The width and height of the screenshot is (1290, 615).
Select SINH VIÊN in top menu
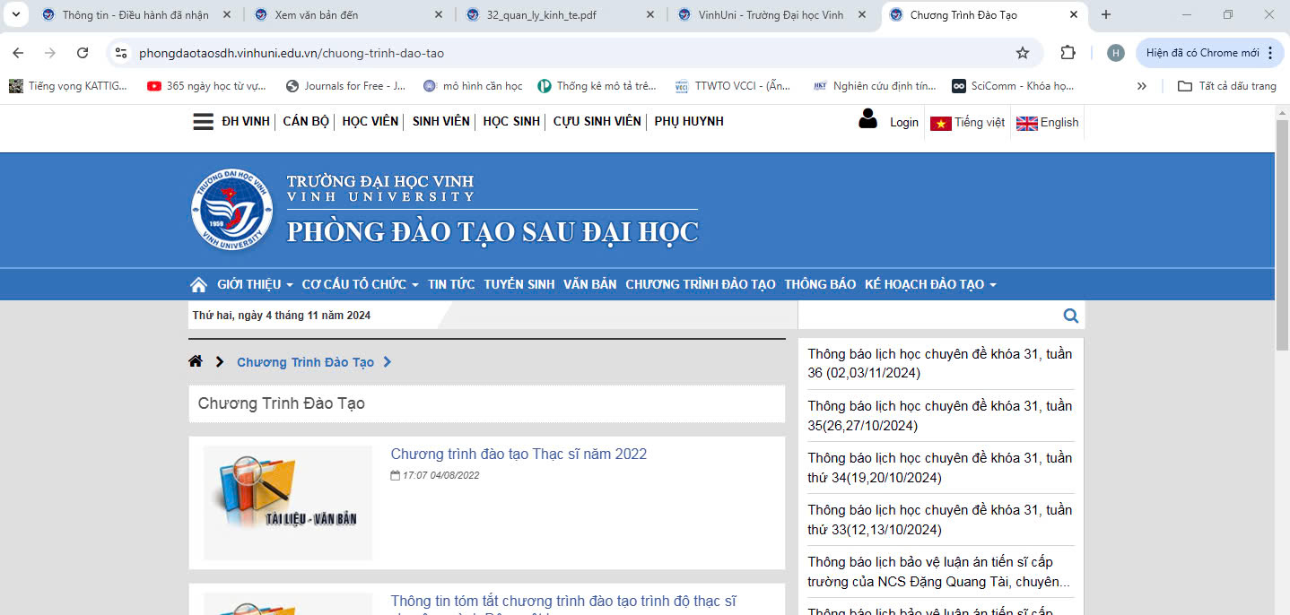point(440,121)
